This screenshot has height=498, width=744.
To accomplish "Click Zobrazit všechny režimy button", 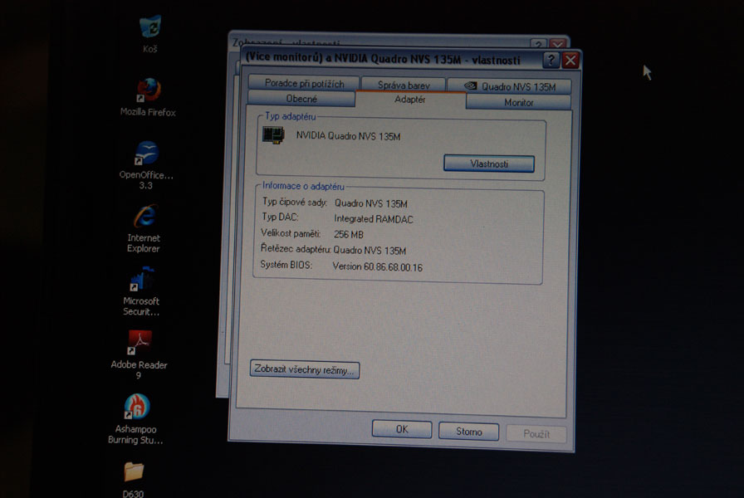I will pyautogui.click(x=304, y=369).
